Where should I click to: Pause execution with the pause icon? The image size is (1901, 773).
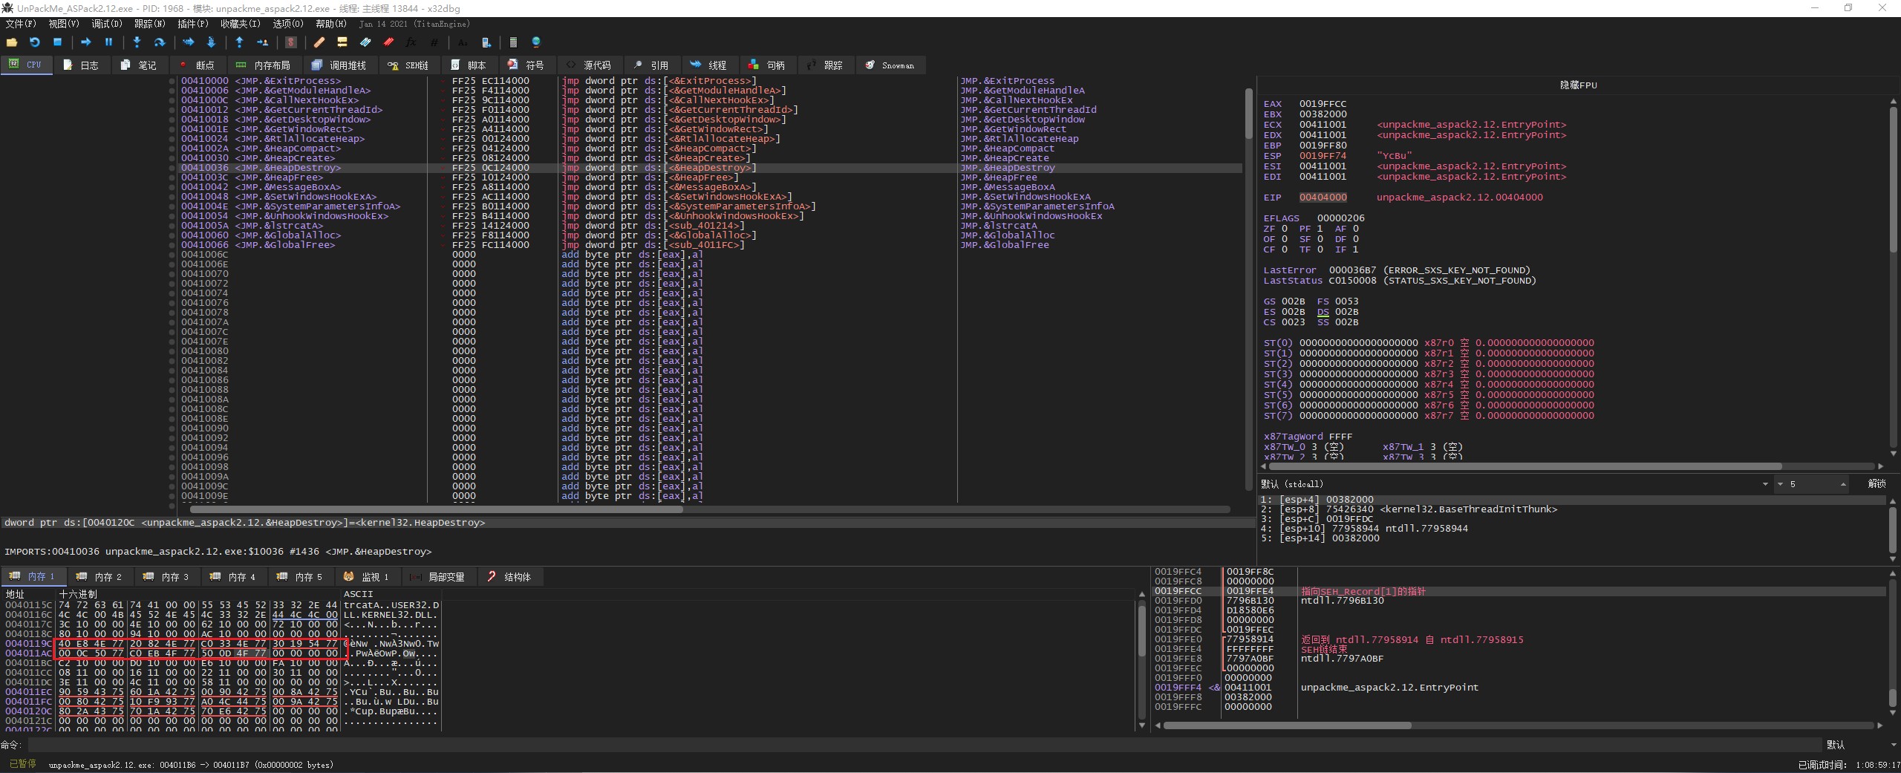point(108,42)
